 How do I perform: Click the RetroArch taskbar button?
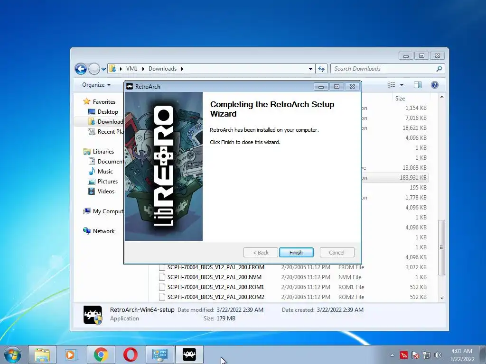189,355
